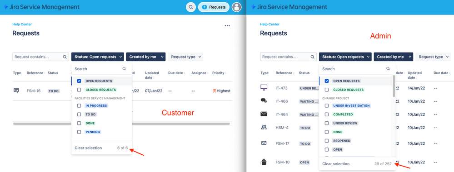454x172 pixels.
Task: Check the Completed status checkbox
Action: (327, 114)
